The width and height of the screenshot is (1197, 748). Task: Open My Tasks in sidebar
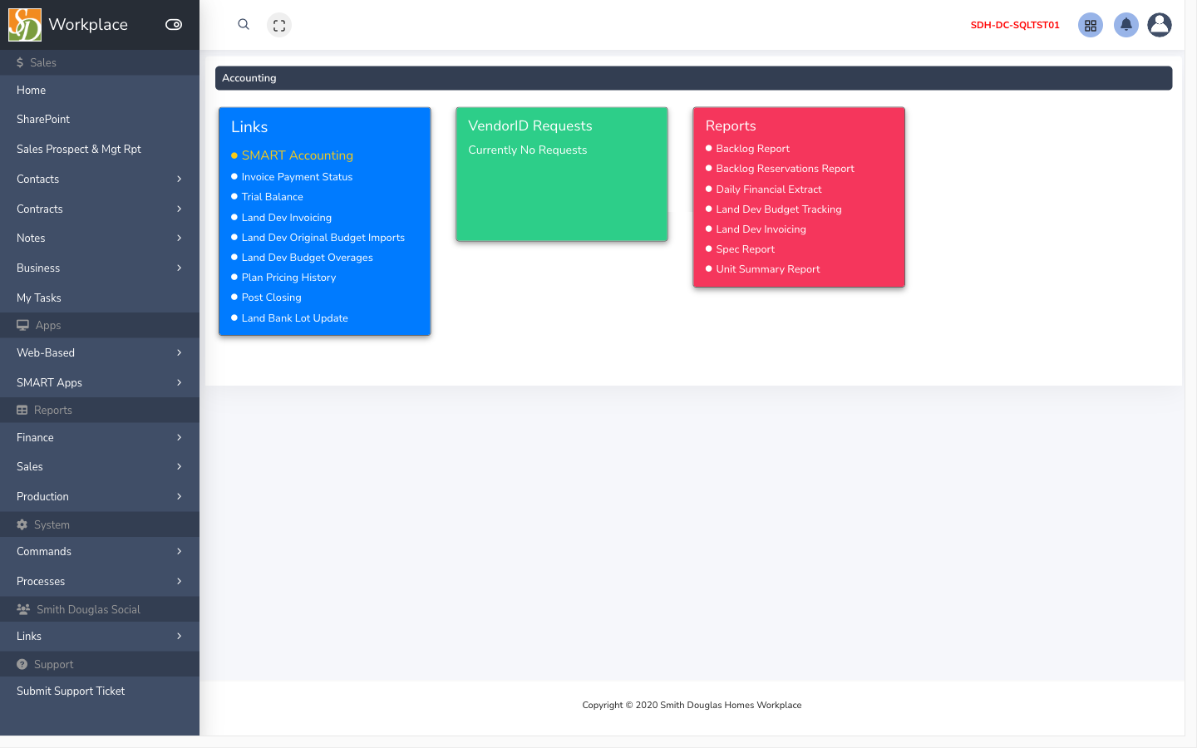(100, 298)
